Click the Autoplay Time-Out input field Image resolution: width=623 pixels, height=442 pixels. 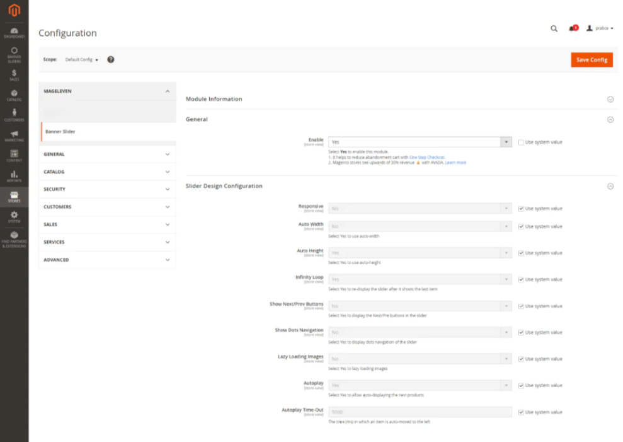[x=419, y=412]
